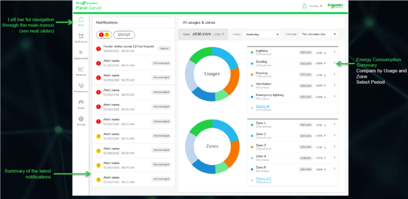Expand the Zone 2 row chevron

tap(334, 135)
